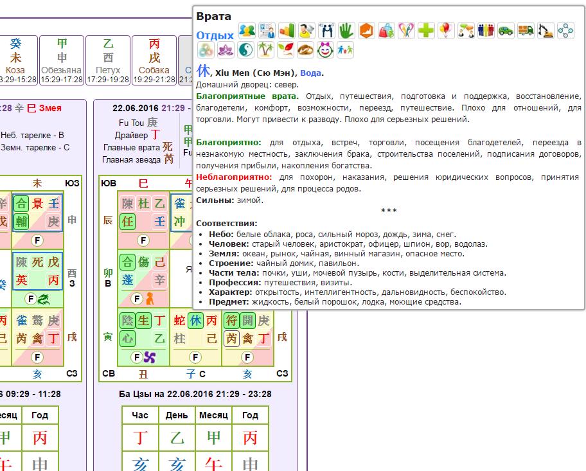586x471 pixels.
Task: Click the 沖 star in the chart
Action: [x=179, y=222]
